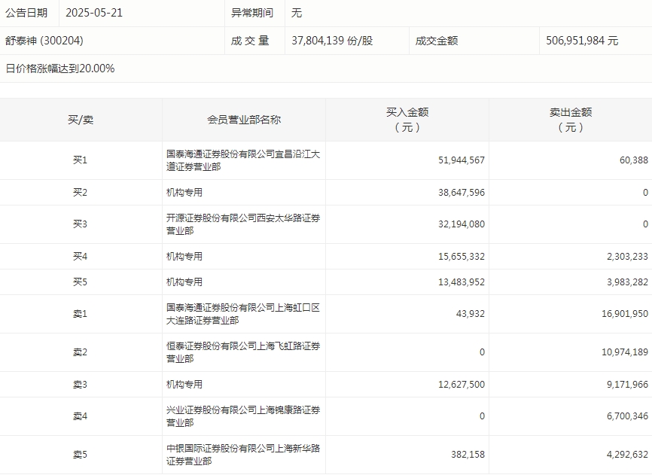The image size is (652, 475).
Task: Click the 日价格涨幅达到20.00% reason text
Action: pos(60,69)
